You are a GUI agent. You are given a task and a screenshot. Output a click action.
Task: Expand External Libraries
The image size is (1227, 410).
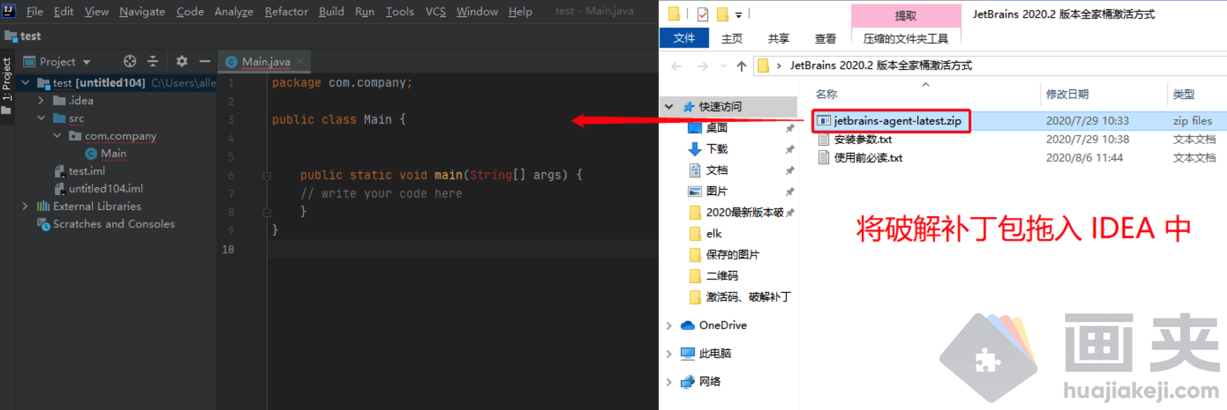coord(26,206)
